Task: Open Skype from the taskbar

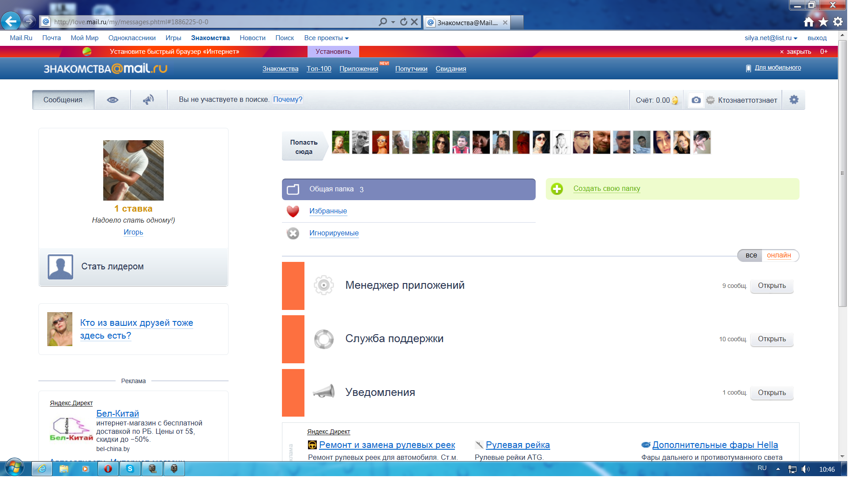Action: point(130,469)
